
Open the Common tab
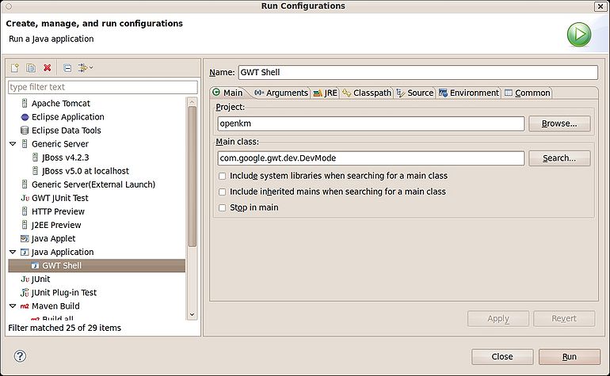pyautogui.click(x=528, y=93)
